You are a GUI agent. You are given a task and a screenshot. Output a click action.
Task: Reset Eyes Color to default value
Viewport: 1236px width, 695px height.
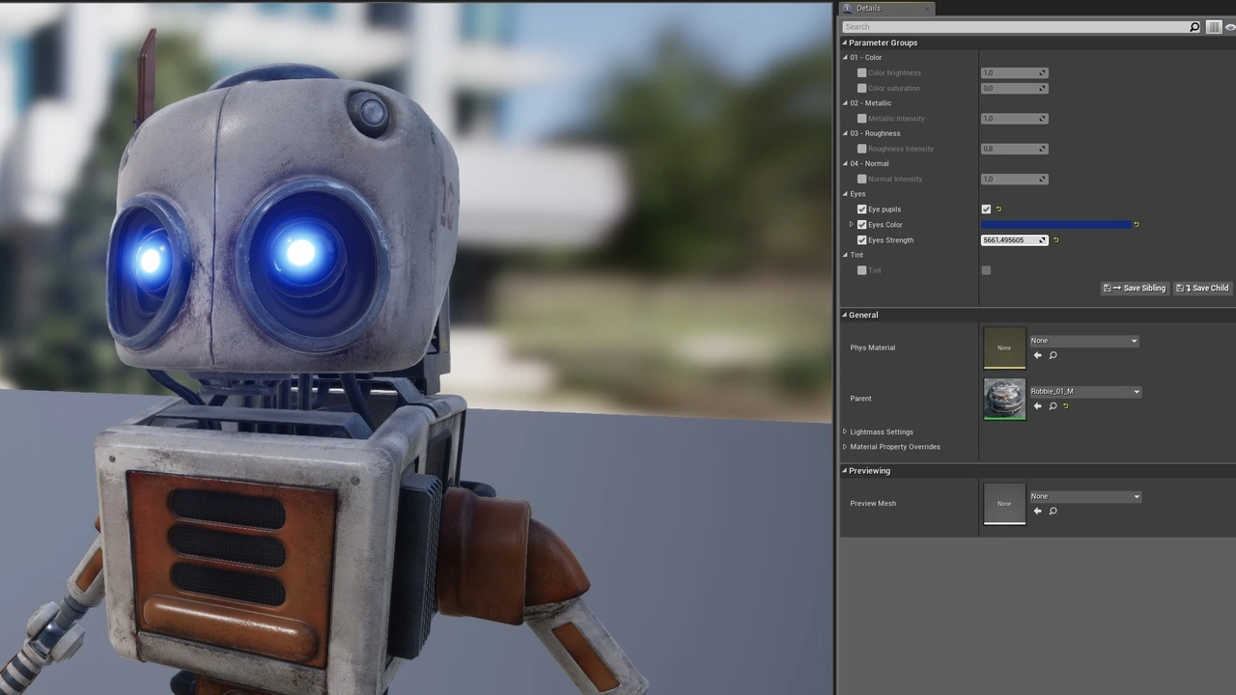click(x=1137, y=225)
